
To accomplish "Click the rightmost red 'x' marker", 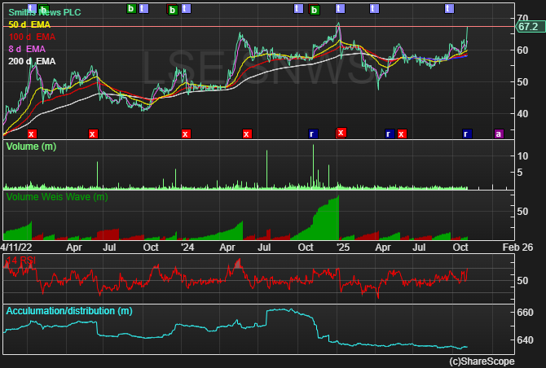I will coord(402,134).
